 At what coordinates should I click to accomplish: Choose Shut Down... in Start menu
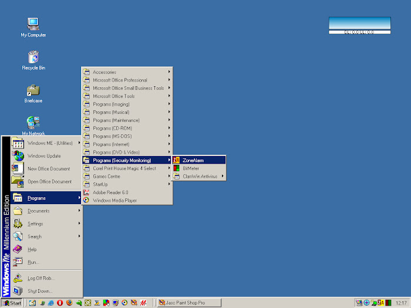(46, 291)
